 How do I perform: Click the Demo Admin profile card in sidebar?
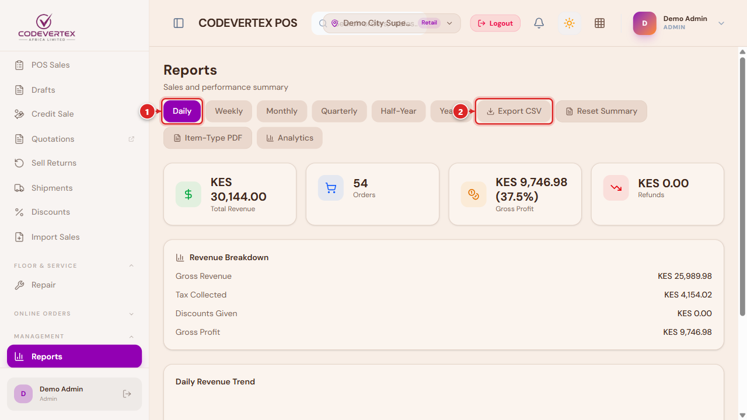(74, 394)
